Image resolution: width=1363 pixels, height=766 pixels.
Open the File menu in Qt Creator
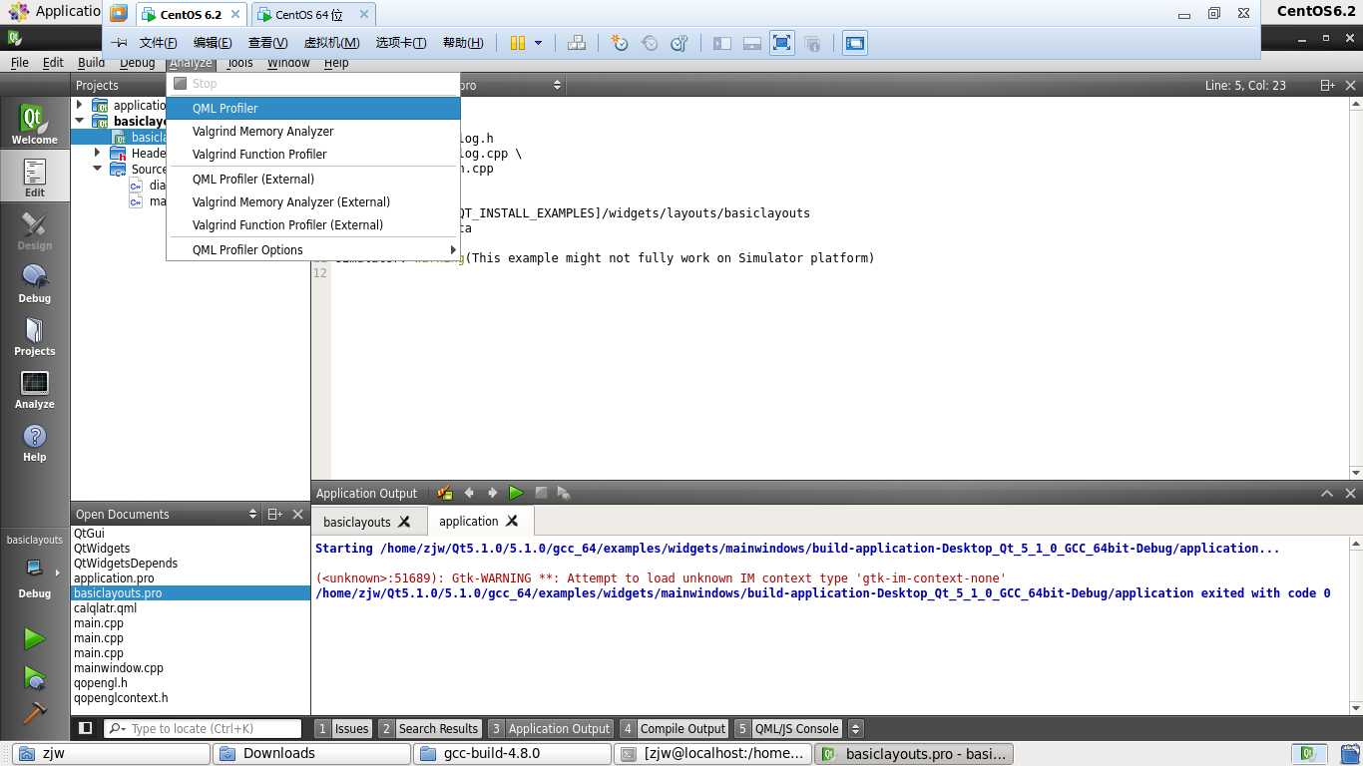click(x=19, y=62)
